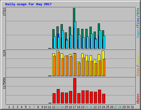Viewport: 141px width, 110px height.
Task: Click day 31 label on the date axis
Action: pyautogui.click(x=132, y=107)
